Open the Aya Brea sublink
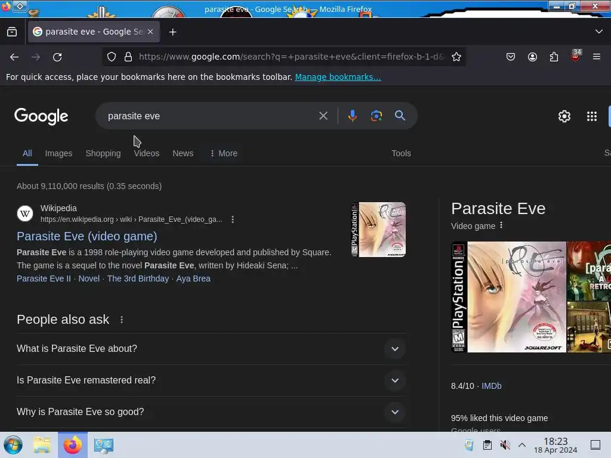 point(193,279)
